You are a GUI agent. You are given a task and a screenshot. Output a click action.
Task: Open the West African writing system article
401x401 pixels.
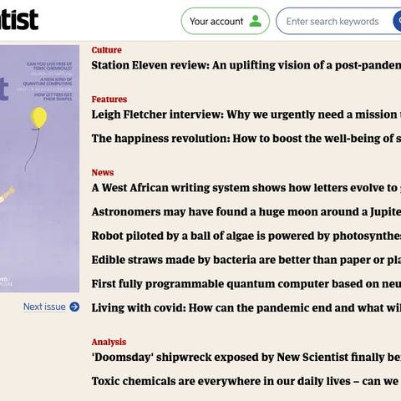point(246,188)
